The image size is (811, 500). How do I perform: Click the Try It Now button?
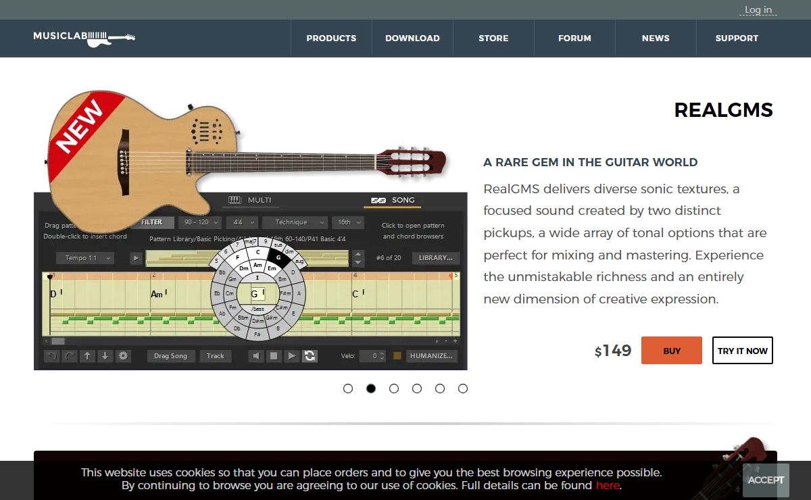(743, 351)
